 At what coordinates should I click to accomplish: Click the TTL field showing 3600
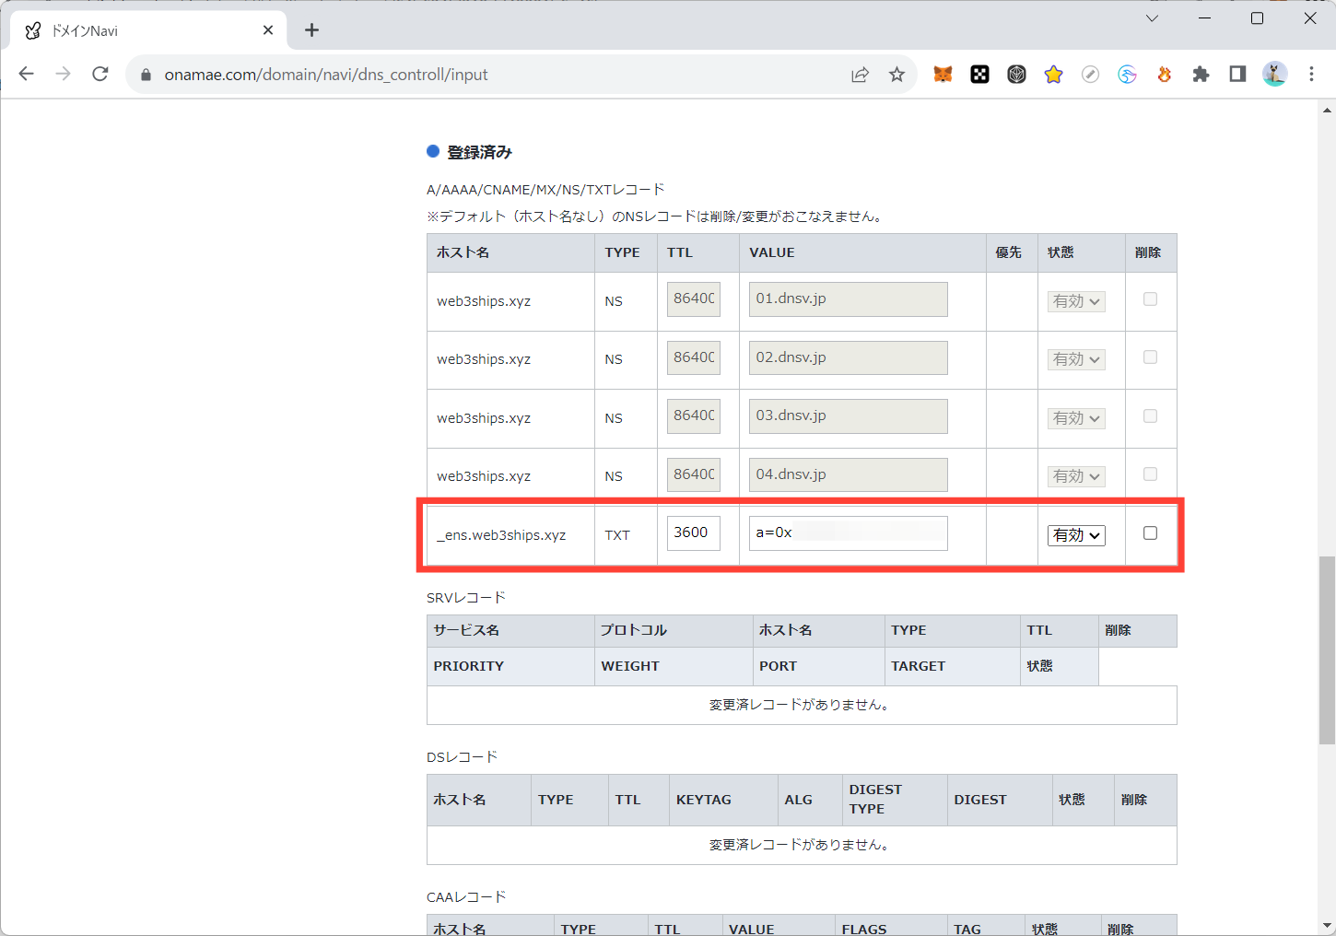coord(693,533)
